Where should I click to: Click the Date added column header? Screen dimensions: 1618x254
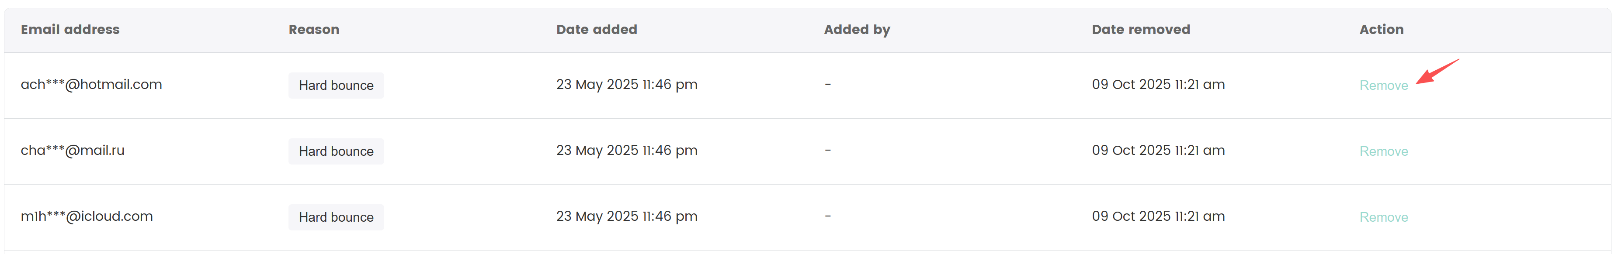tap(596, 30)
